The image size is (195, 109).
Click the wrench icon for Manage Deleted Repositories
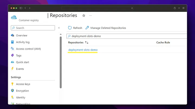(x=87, y=28)
